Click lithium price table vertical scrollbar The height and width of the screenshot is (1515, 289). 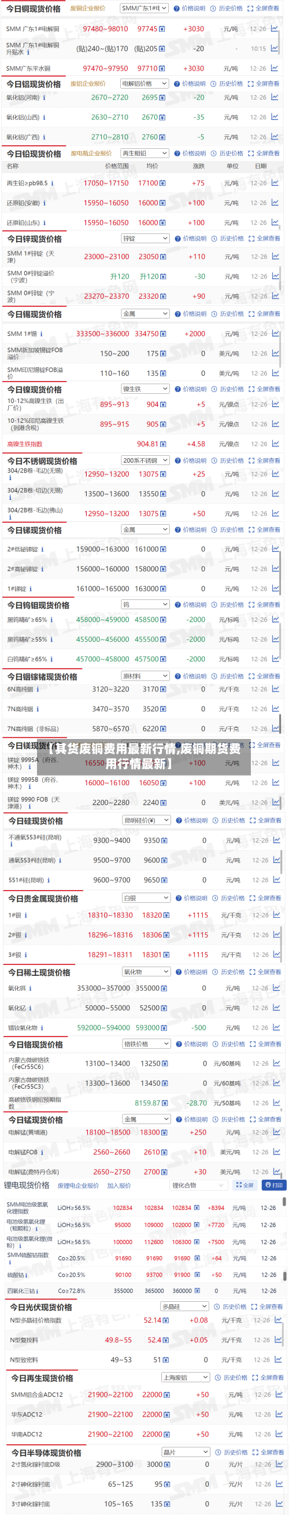point(285,1201)
